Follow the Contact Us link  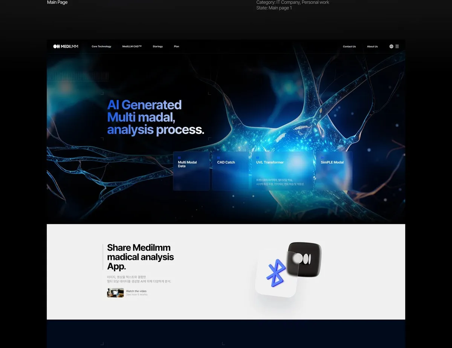pos(349,47)
